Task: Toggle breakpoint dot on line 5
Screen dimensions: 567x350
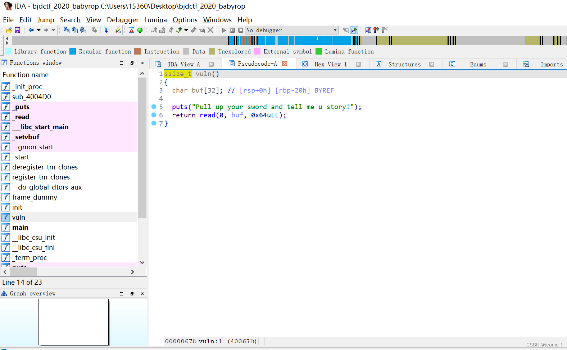Action: pyautogui.click(x=154, y=107)
